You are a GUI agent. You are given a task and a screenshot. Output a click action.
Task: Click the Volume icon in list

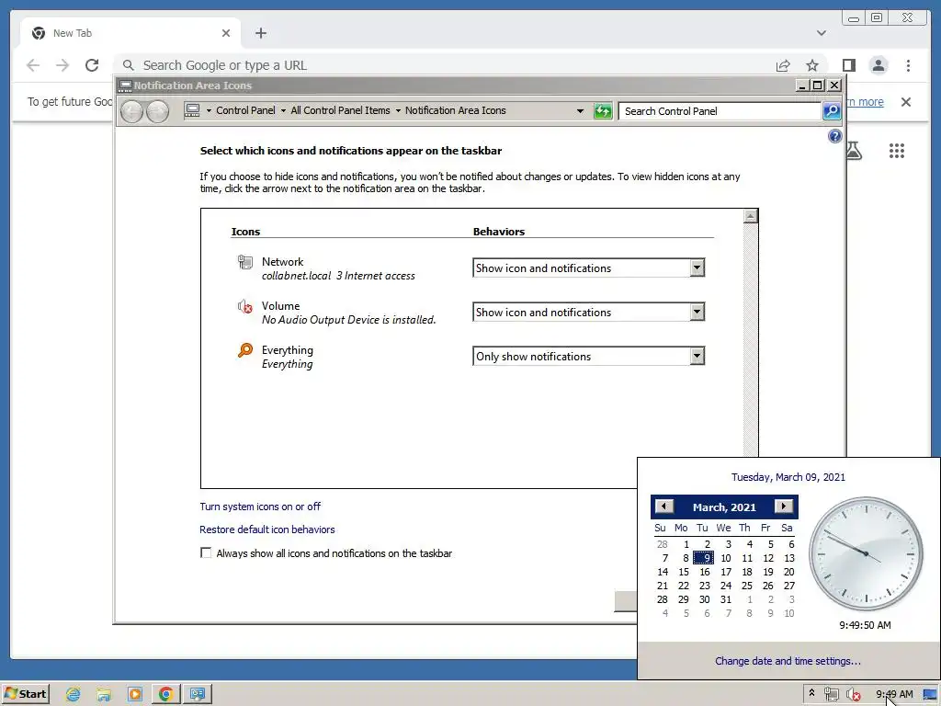(x=244, y=306)
